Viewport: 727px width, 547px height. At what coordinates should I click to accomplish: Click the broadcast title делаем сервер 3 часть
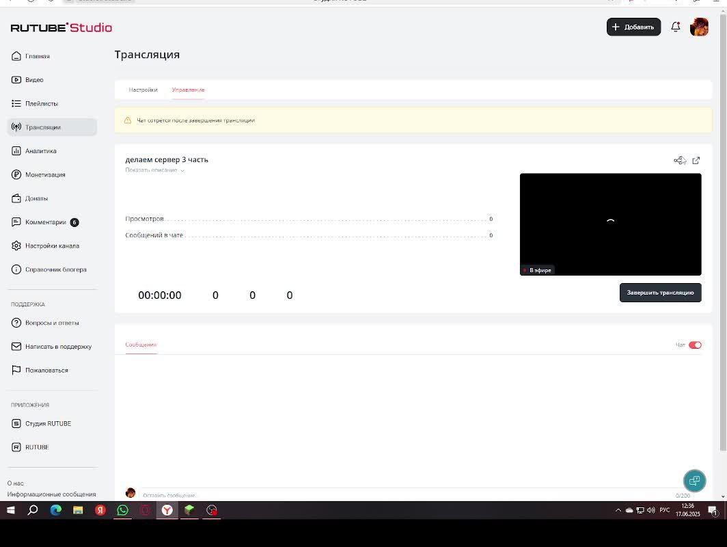pos(167,159)
